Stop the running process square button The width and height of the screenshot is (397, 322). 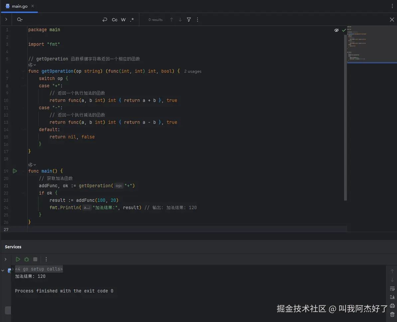point(35,259)
